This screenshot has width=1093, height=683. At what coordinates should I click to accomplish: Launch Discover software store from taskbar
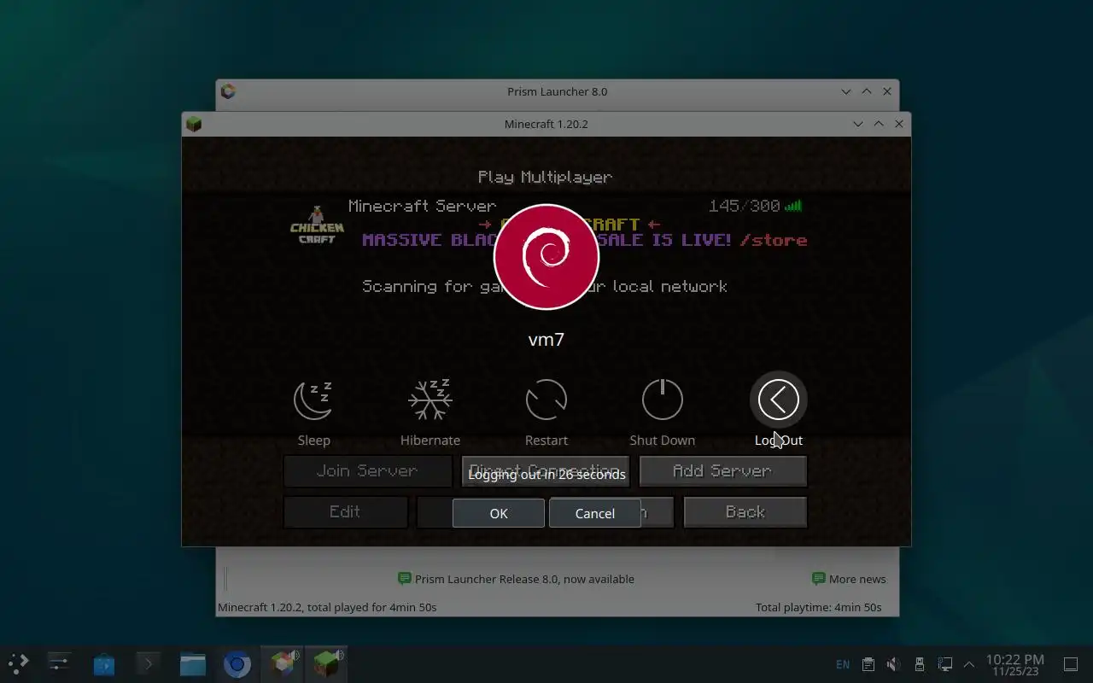(104, 663)
